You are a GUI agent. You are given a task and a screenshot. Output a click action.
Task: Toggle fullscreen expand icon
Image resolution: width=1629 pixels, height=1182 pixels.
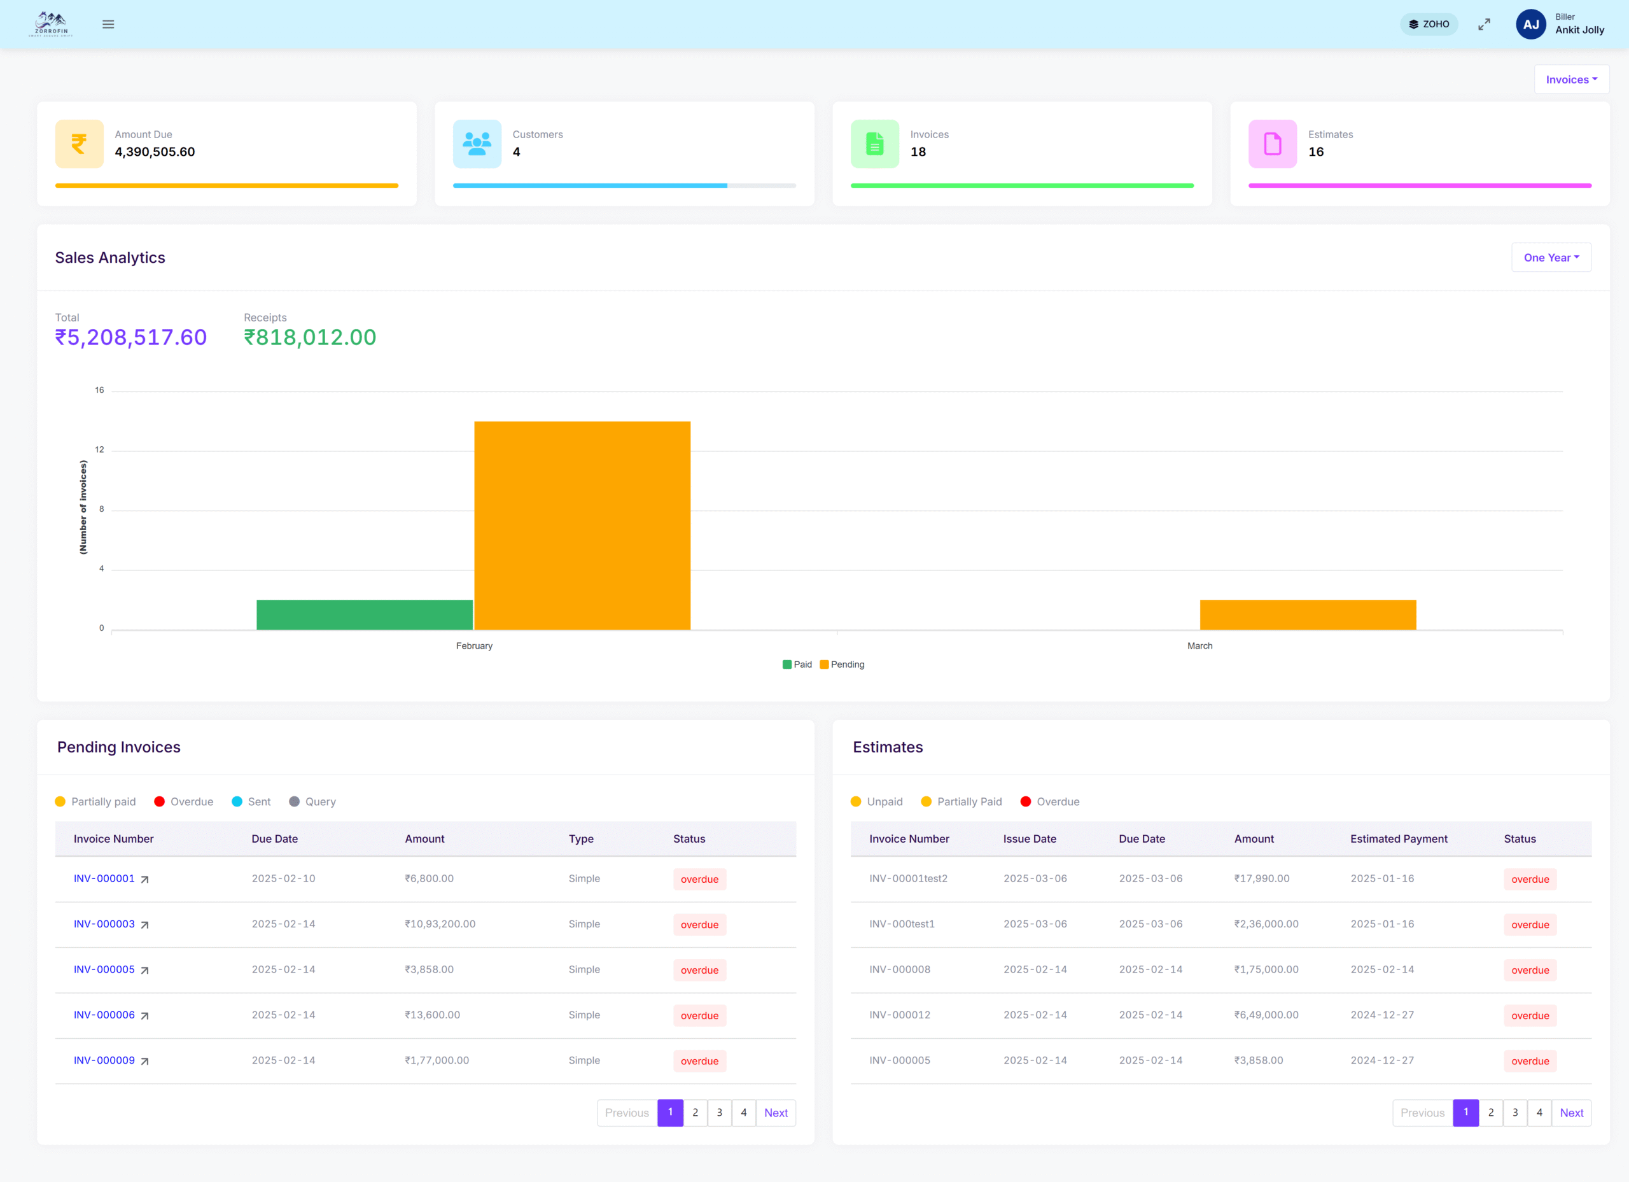click(1484, 24)
